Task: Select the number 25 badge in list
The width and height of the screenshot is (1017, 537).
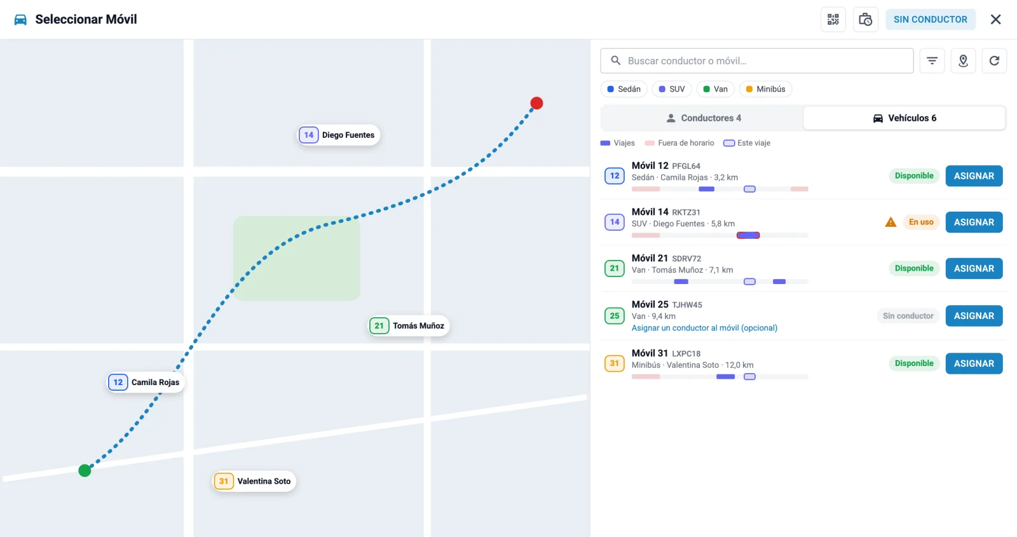Action: tap(615, 316)
